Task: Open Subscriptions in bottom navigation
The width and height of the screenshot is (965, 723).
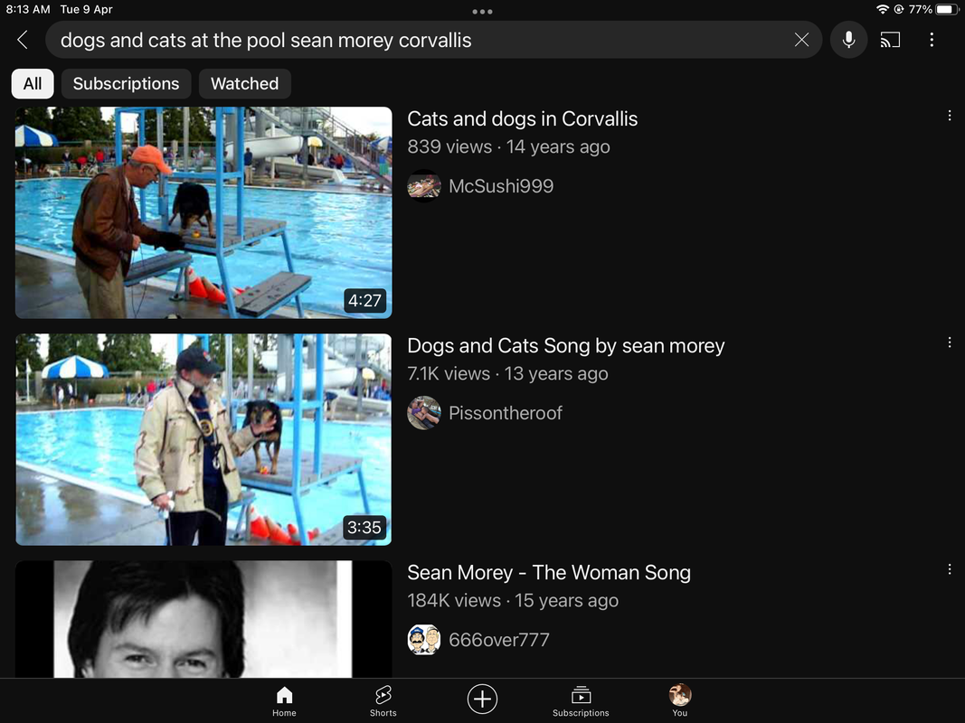Action: [x=581, y=701]
